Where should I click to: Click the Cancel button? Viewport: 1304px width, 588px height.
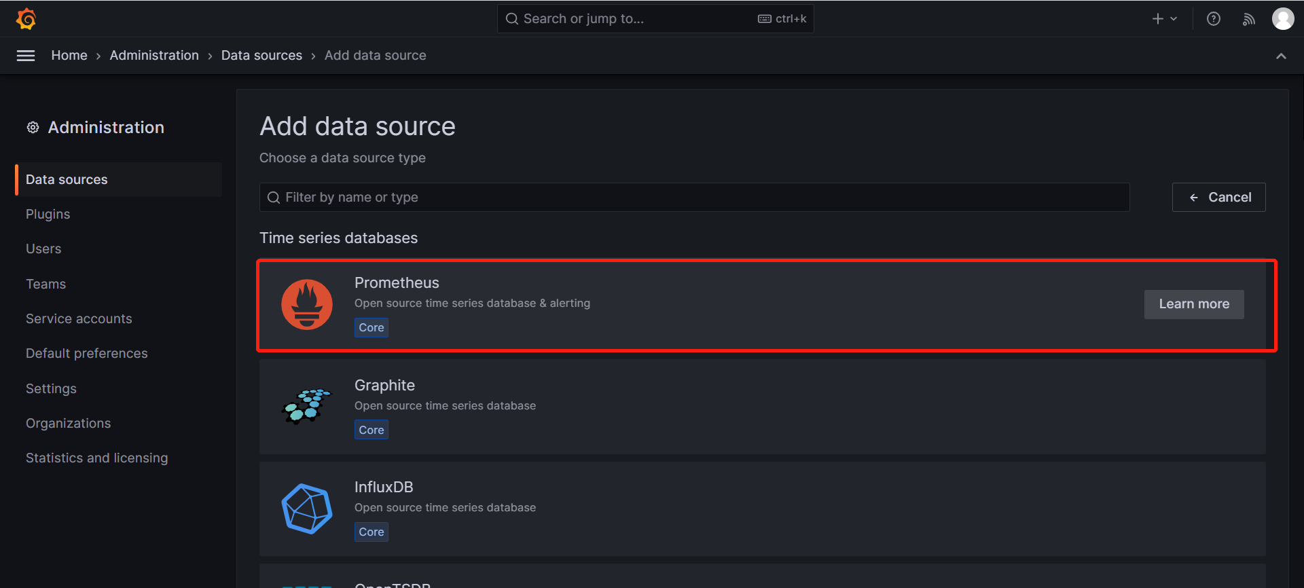tap(1218, 197)
